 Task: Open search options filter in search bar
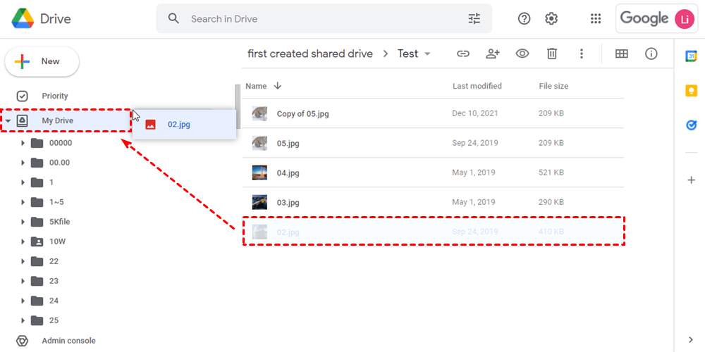tap(474, 19)
